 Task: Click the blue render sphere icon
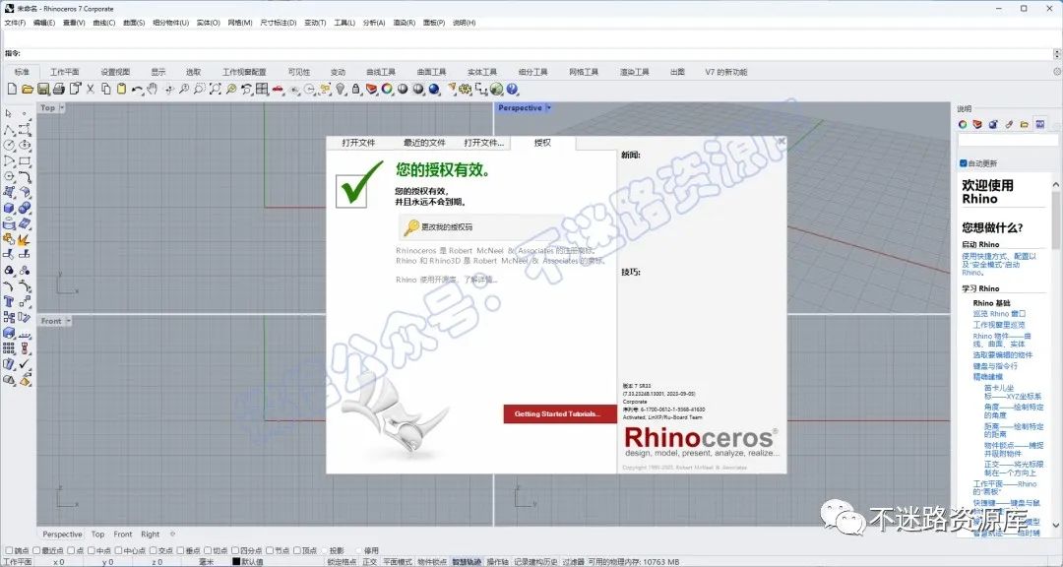tap(434, 89)
